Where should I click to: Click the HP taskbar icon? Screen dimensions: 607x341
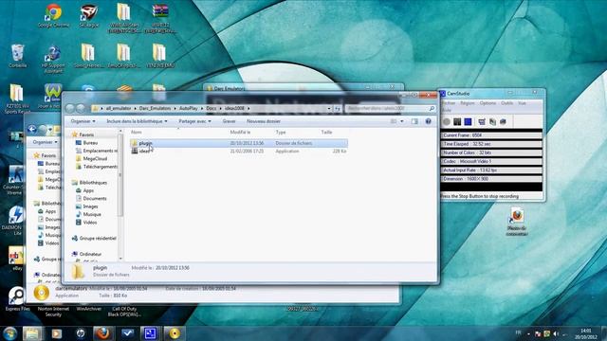[81, 333]
